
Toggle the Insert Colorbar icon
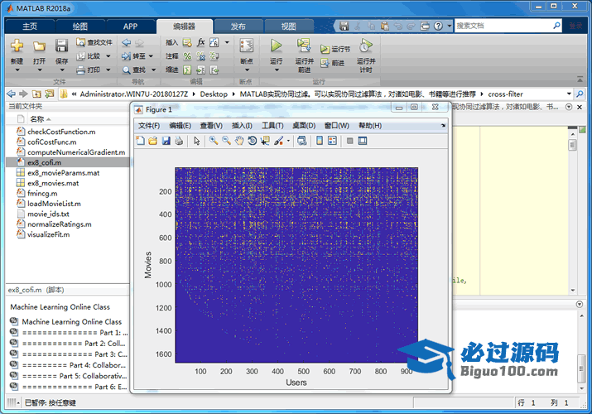(x=320, y=141)
